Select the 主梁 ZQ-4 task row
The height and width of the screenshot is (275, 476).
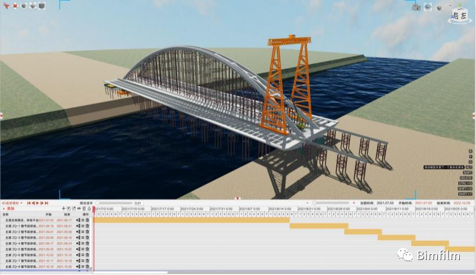click(x=46, y=243)
